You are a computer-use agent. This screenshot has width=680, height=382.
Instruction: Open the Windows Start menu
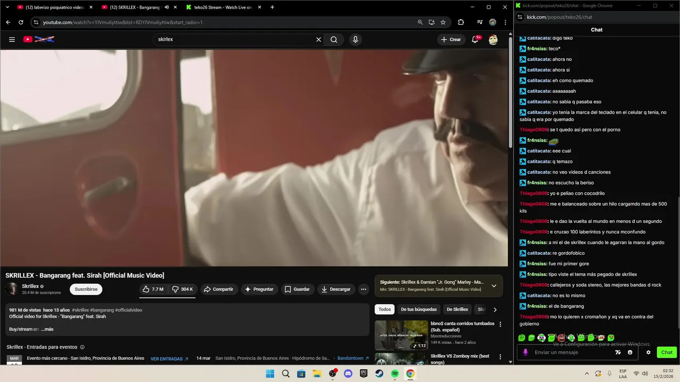point(270,374)
